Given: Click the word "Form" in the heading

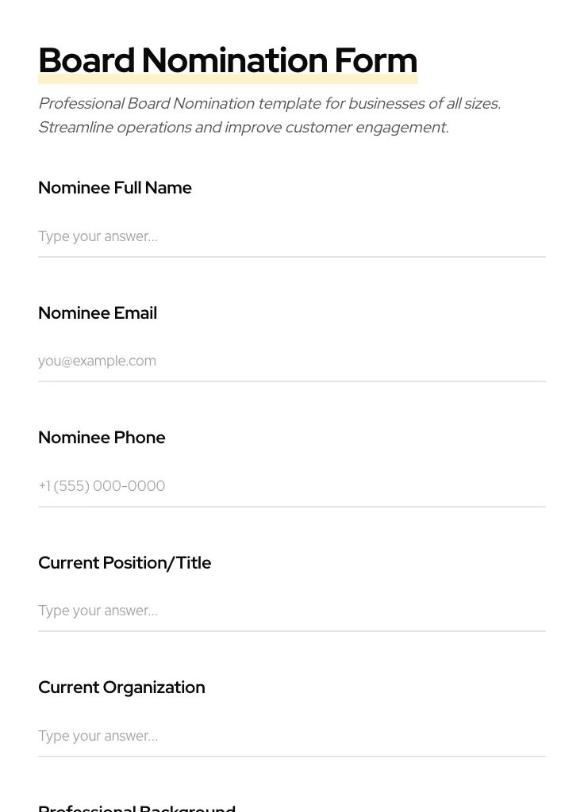Looking at the screenshot, I should (375, 60).
